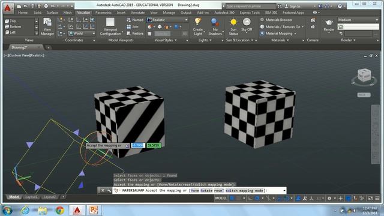Expand the Lights panel
Viewport: 384px width, 216px height.
[205, 40]
